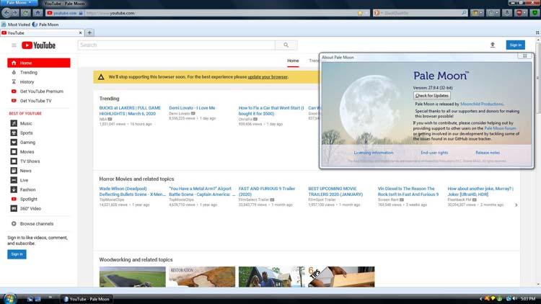Click the volume speaker tray icon
541x304 pixels.
pyautogui.click(x=515, y=298)
